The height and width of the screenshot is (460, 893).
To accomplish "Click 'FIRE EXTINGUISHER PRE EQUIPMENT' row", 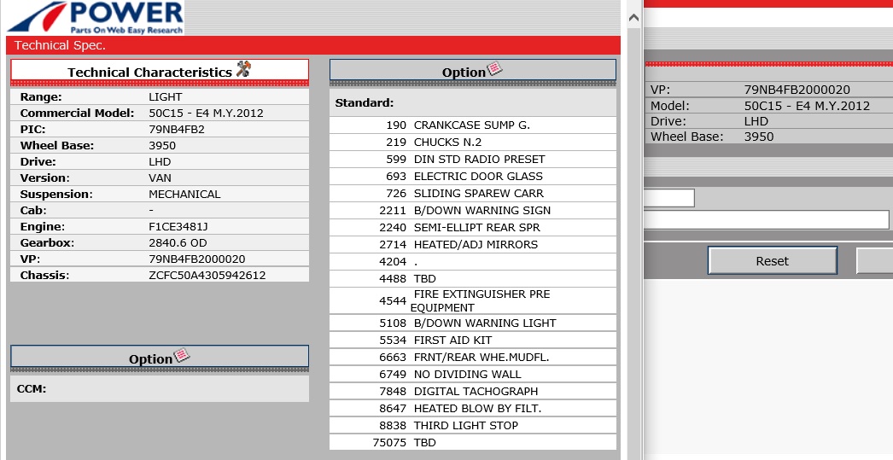I will click(473, 300).
